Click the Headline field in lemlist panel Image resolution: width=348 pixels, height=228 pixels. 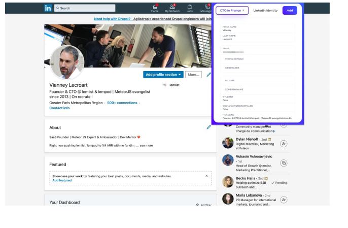point(258,116)
